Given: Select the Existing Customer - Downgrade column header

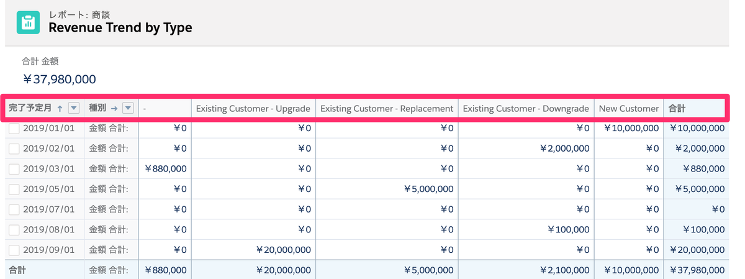Looking at the screenshot, I should pos(526,109).
